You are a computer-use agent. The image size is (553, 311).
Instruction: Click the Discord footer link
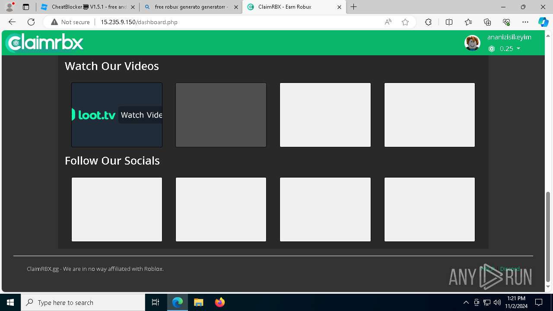510,269
